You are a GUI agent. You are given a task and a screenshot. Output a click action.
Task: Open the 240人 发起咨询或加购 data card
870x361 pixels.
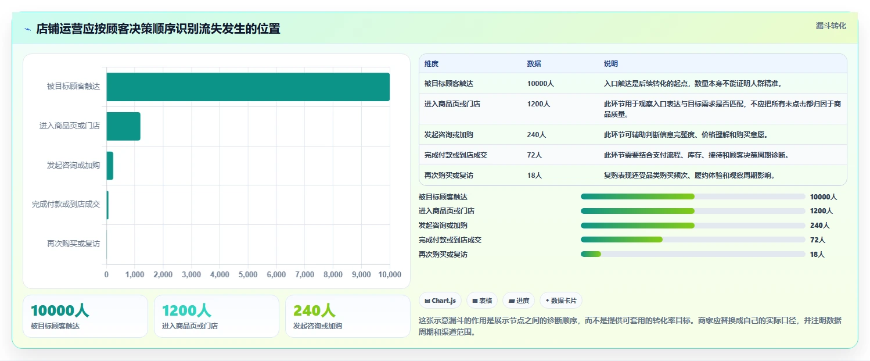pos(348,316)
